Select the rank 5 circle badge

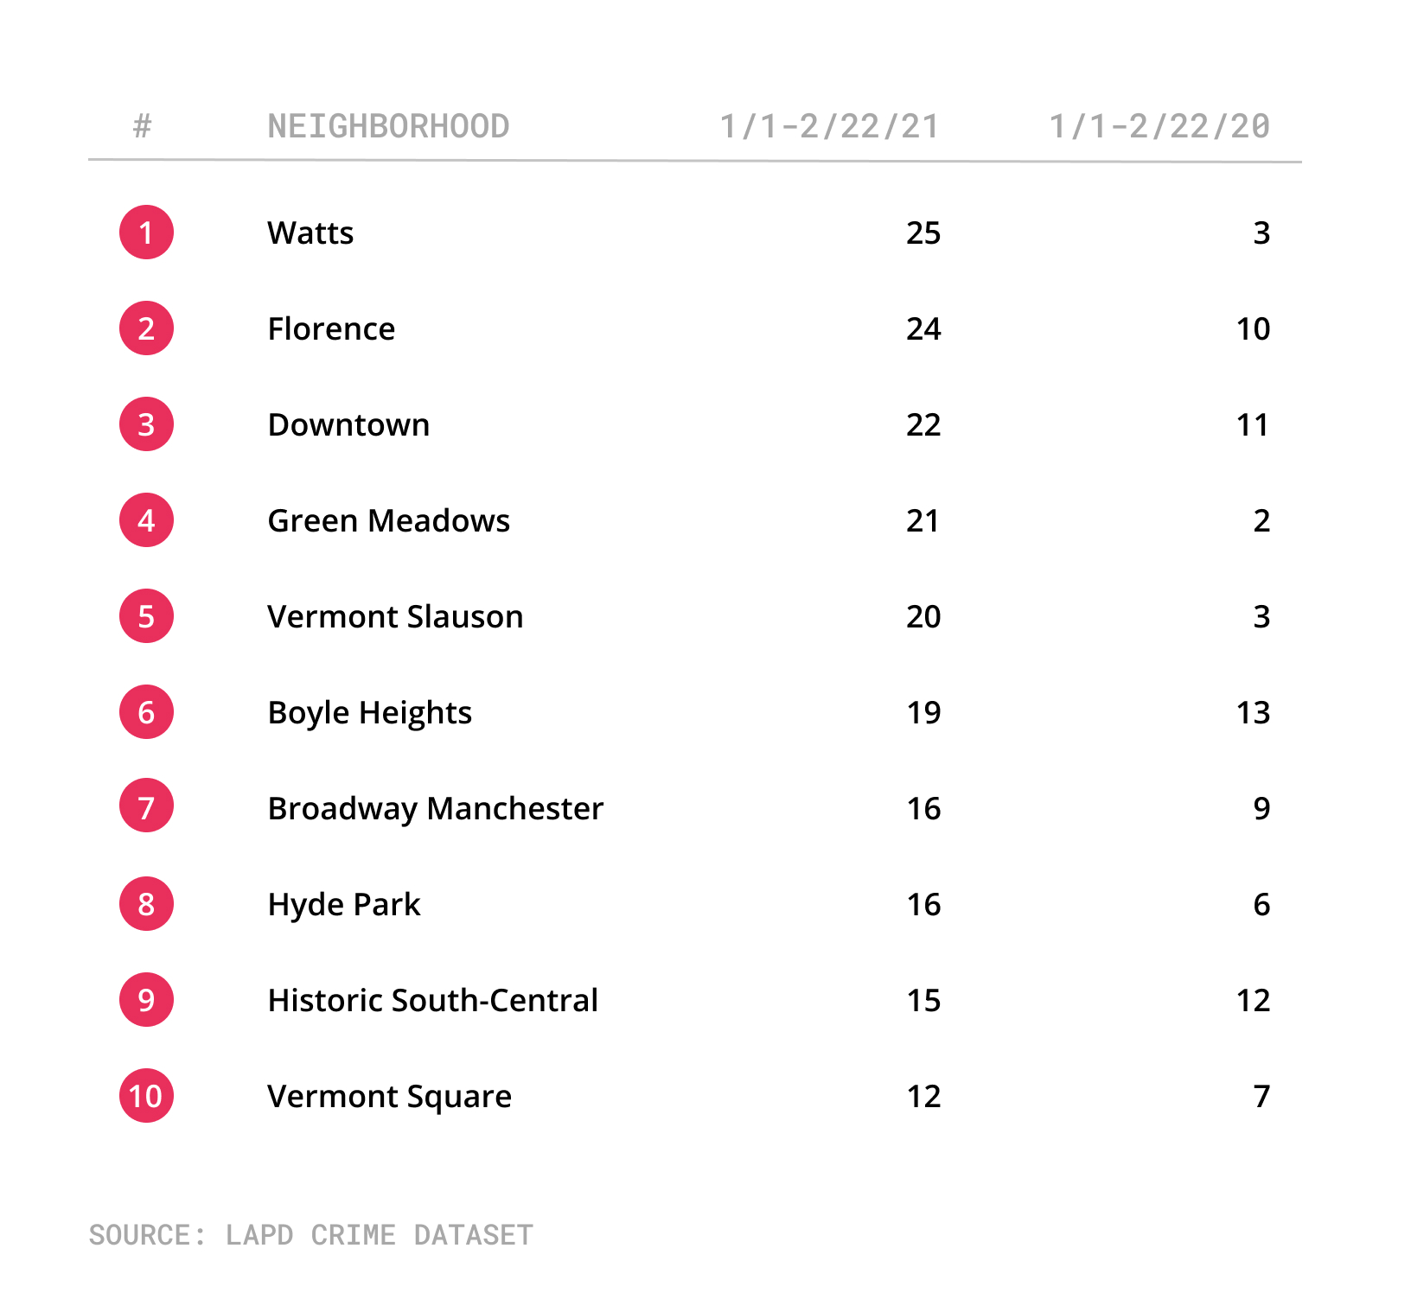coord(146,615)
